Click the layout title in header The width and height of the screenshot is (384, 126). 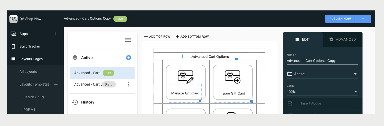[87, 19]
